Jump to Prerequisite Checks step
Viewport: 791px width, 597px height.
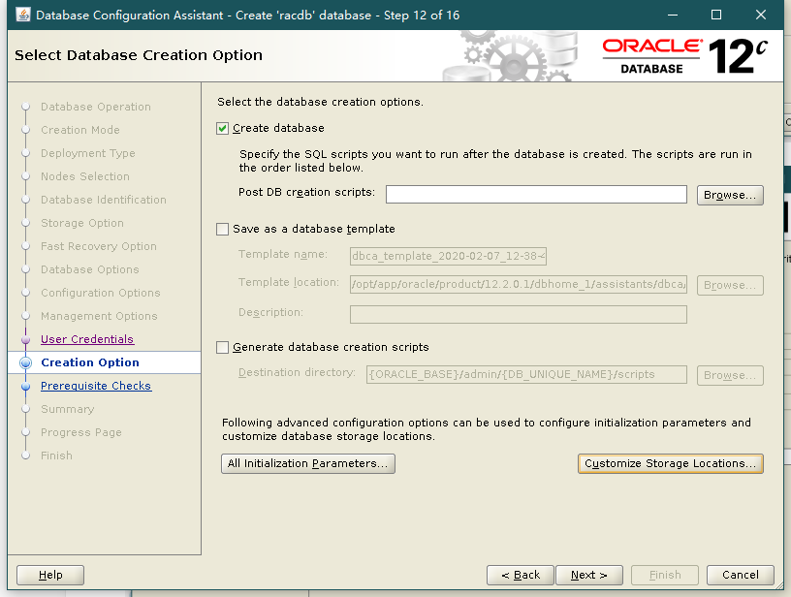coord(96,386)
